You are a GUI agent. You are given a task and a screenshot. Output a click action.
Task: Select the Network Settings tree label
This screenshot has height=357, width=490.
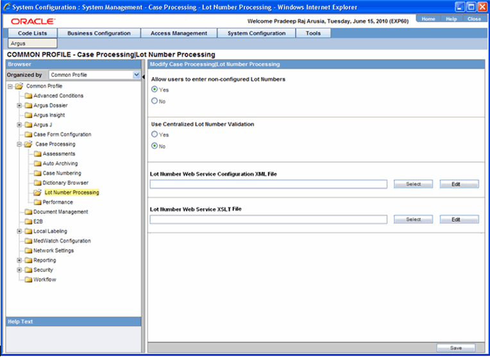coord(53,250)
